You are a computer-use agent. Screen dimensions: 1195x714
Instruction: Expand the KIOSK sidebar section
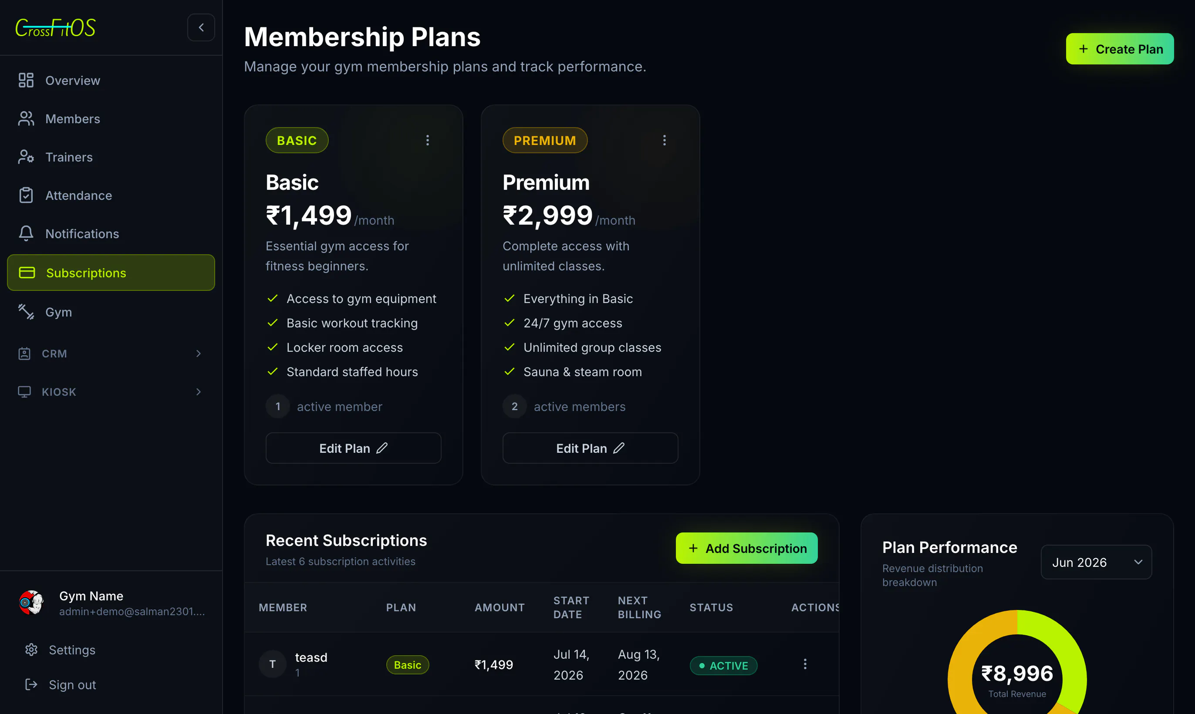pyautogui.click(x=111, y=392)
